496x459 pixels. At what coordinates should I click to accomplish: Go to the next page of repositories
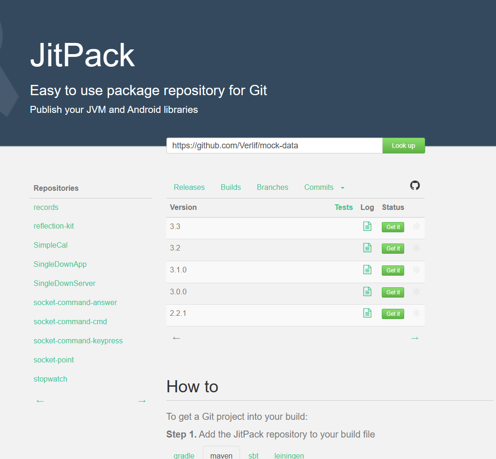(142, 401)
